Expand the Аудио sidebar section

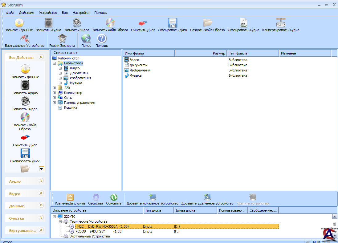pyautogui.click(x=41, y=181)
